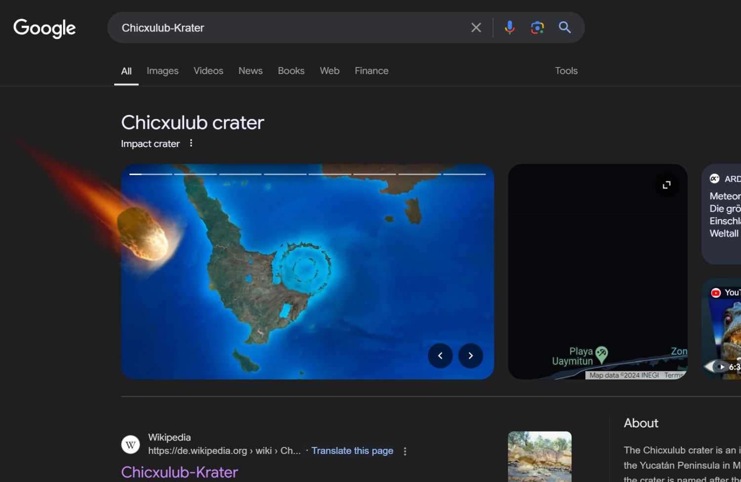Open the Tools filter options
This screenshot has height=482, width=741.
tap(566, 71)
